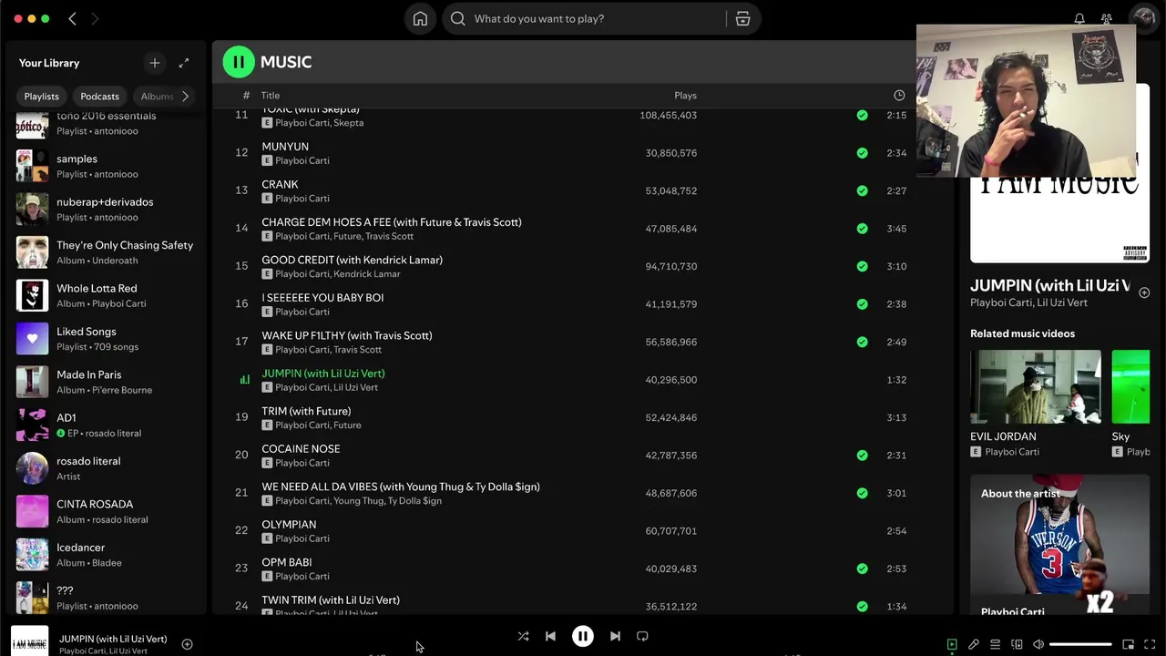Enter full screen mode icon
The image size is (1166, 656).
click(1150, 644)
